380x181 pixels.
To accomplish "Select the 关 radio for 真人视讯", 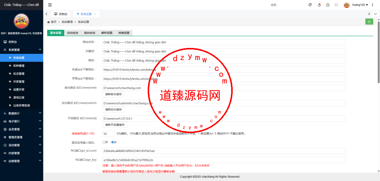I will pos(112,142).
